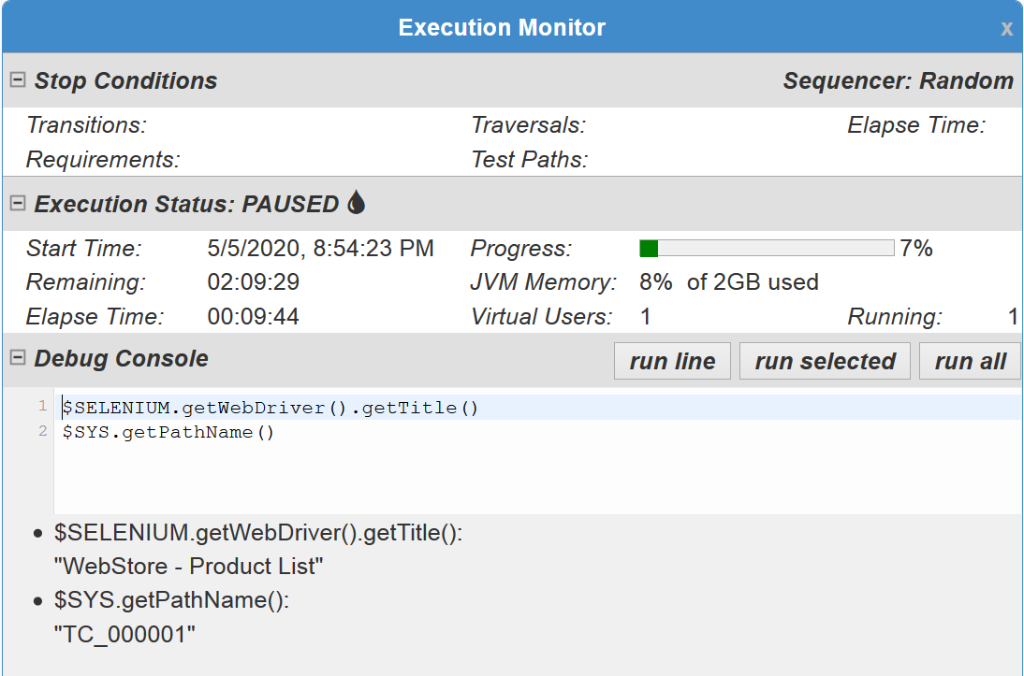Click line number 1 in editor gutter
Screen dimensions: 1024x676
(42, 407)
